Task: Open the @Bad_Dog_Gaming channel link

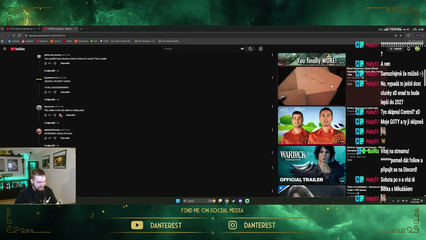Action: point(53,55)
